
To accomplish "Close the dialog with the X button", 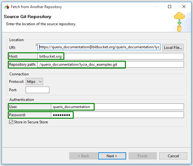I will coord(184,7).
